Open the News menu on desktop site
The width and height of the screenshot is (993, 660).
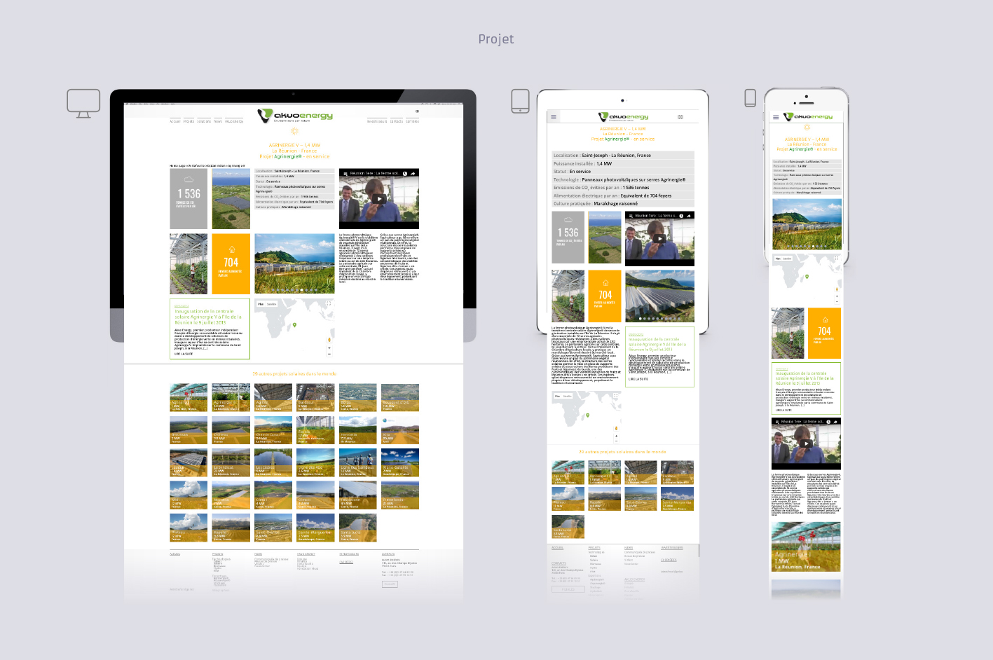218,121
